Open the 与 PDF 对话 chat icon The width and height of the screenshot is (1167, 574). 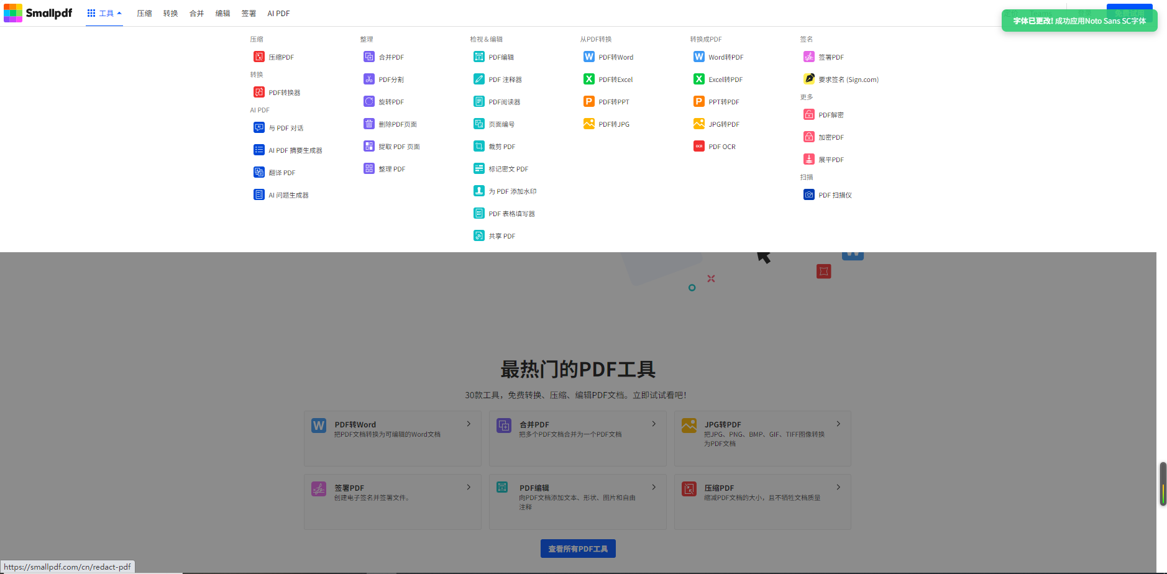tap(259, 128)
